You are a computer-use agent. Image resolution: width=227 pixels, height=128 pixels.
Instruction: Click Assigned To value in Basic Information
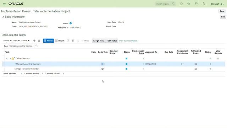[76, 28]
